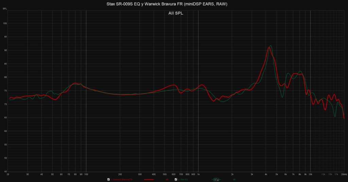The image size is (348, 182).
Task: Select the Stax EQ legend label
Action: click(x=184, y=179)
